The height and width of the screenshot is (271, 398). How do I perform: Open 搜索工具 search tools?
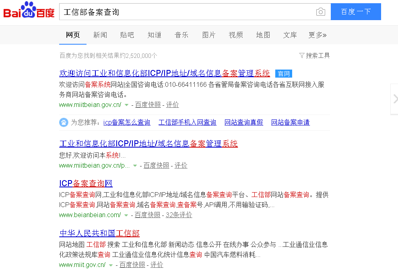(318, 55)
